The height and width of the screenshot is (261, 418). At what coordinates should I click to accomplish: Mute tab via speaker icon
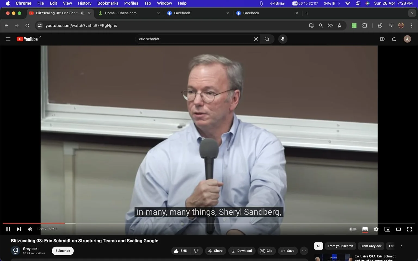[x=82, y=13]
